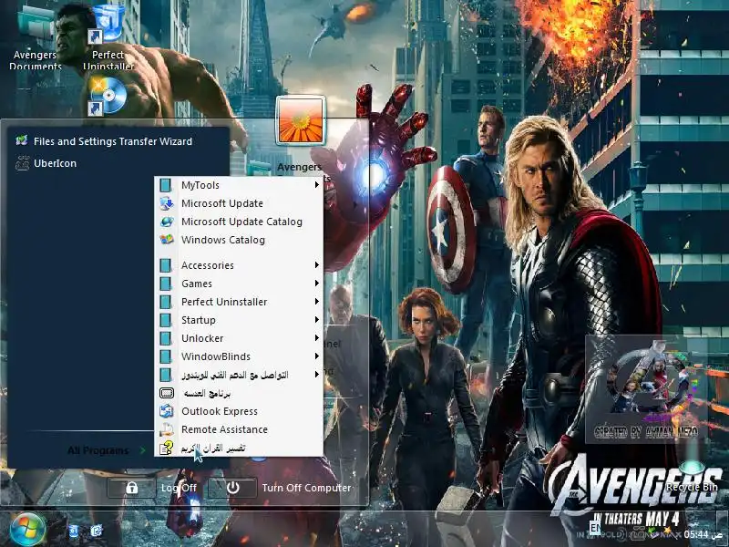729x547 pixels.
Task: Expand the MyTools program folder
Action: tap(239, 185)
